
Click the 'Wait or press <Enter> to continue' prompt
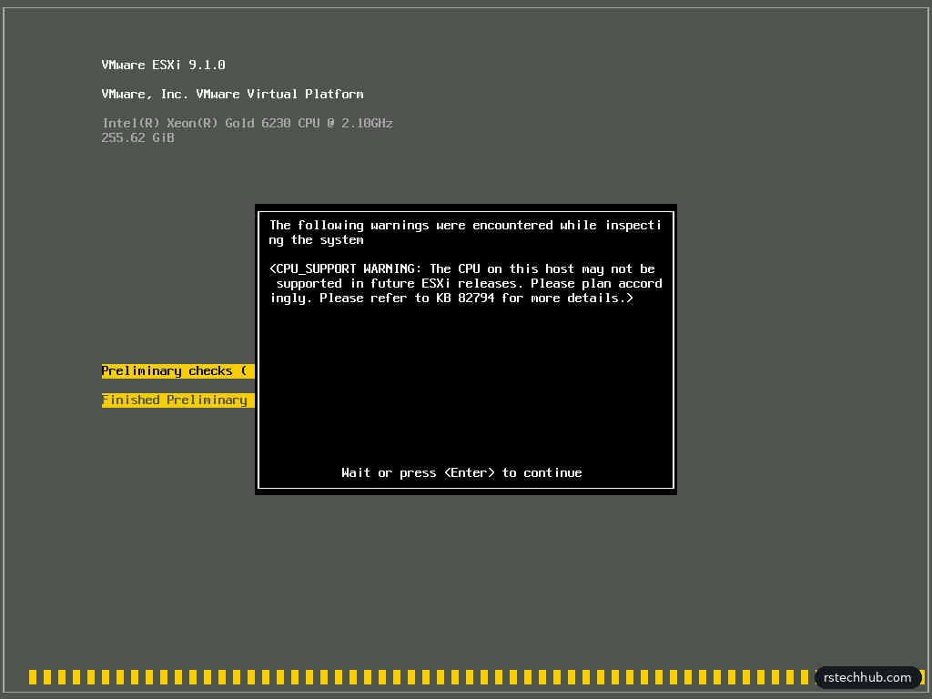(x=461, y=472)
